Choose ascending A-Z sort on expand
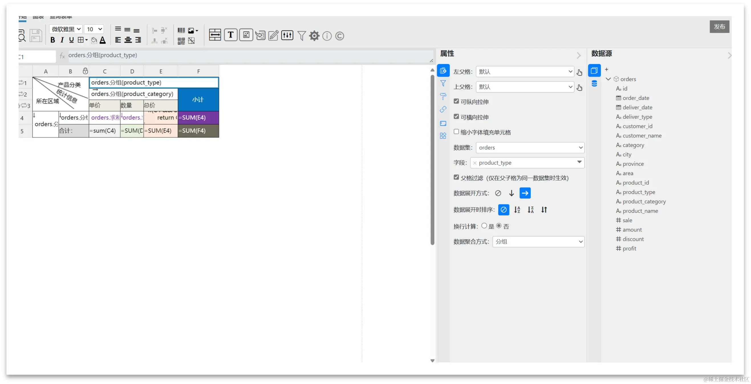Screen dimensions: 751x384 pyautogui.click(x=517, y=210)
